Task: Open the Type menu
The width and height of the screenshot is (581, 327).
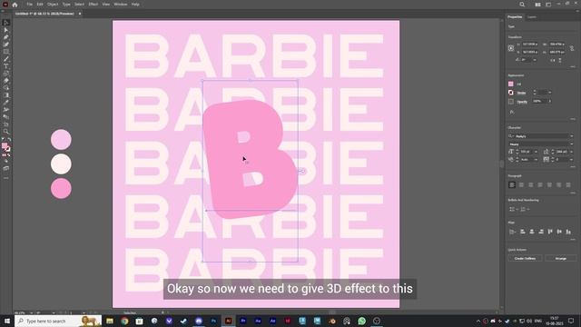Action: pos(66,5)
